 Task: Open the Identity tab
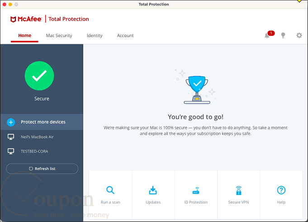pos(95,36)
